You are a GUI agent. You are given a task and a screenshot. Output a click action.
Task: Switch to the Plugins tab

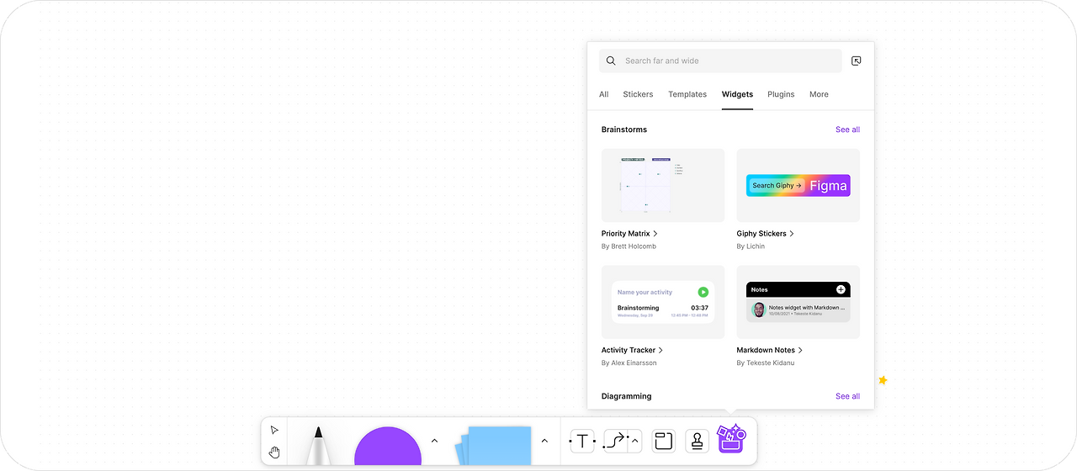(x=781, y=94)
